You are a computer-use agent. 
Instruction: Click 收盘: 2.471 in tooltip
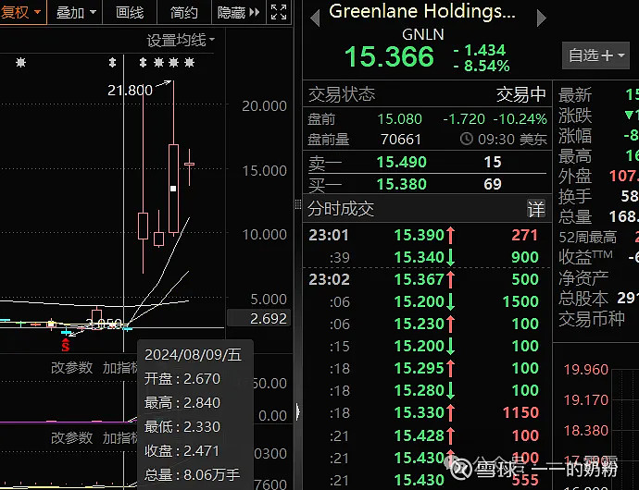coord(182,451)
